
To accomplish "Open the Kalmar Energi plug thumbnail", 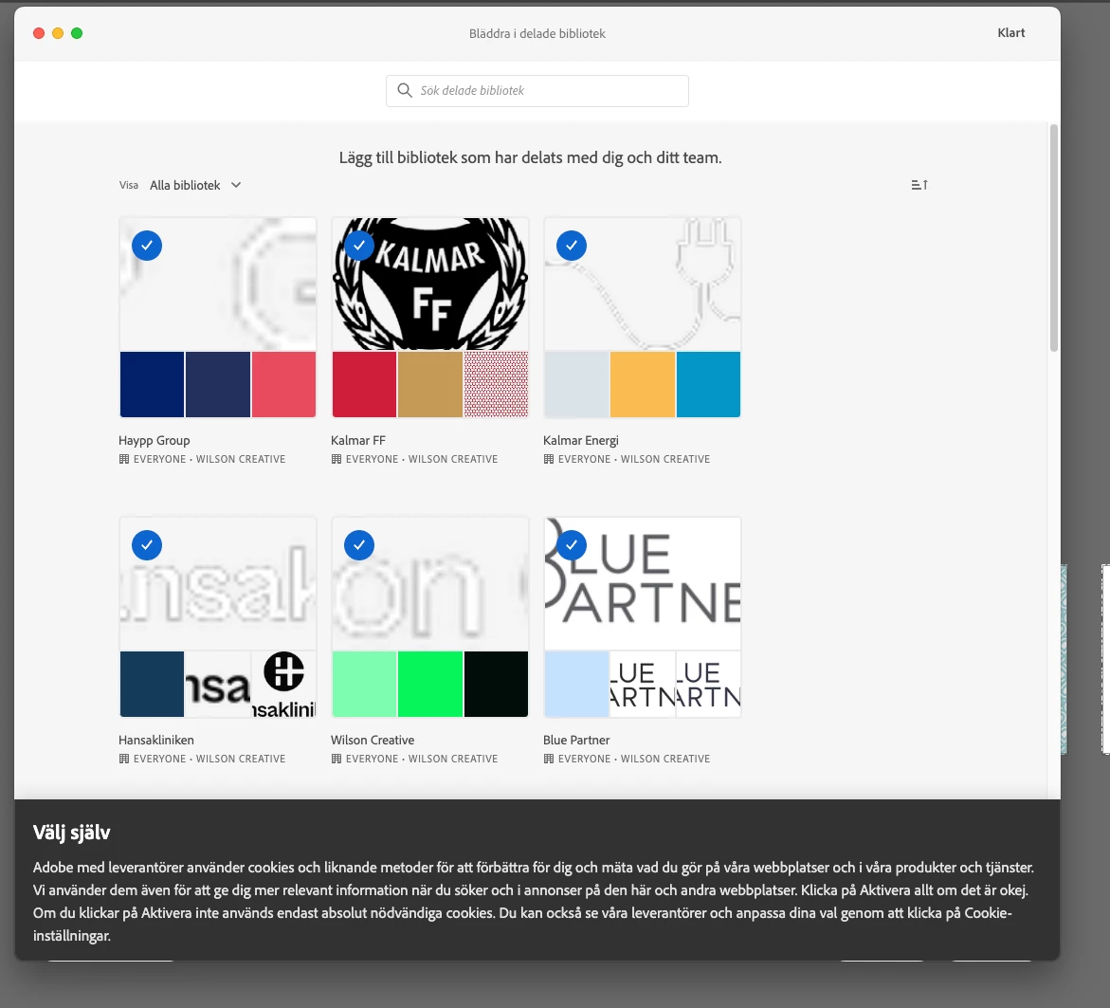I will tap(642, 284).
